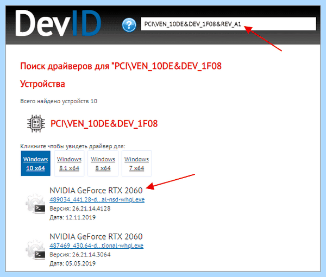Screen dimensions: 326x277
Task: Click the gear icon for driver 441.28
Action: [35, 204]
